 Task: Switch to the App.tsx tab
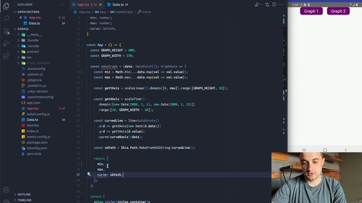pyautogui.click(x=83, y=5)
